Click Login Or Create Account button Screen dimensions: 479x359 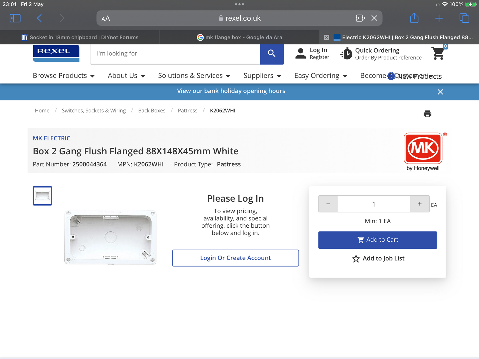pos(235,258)
